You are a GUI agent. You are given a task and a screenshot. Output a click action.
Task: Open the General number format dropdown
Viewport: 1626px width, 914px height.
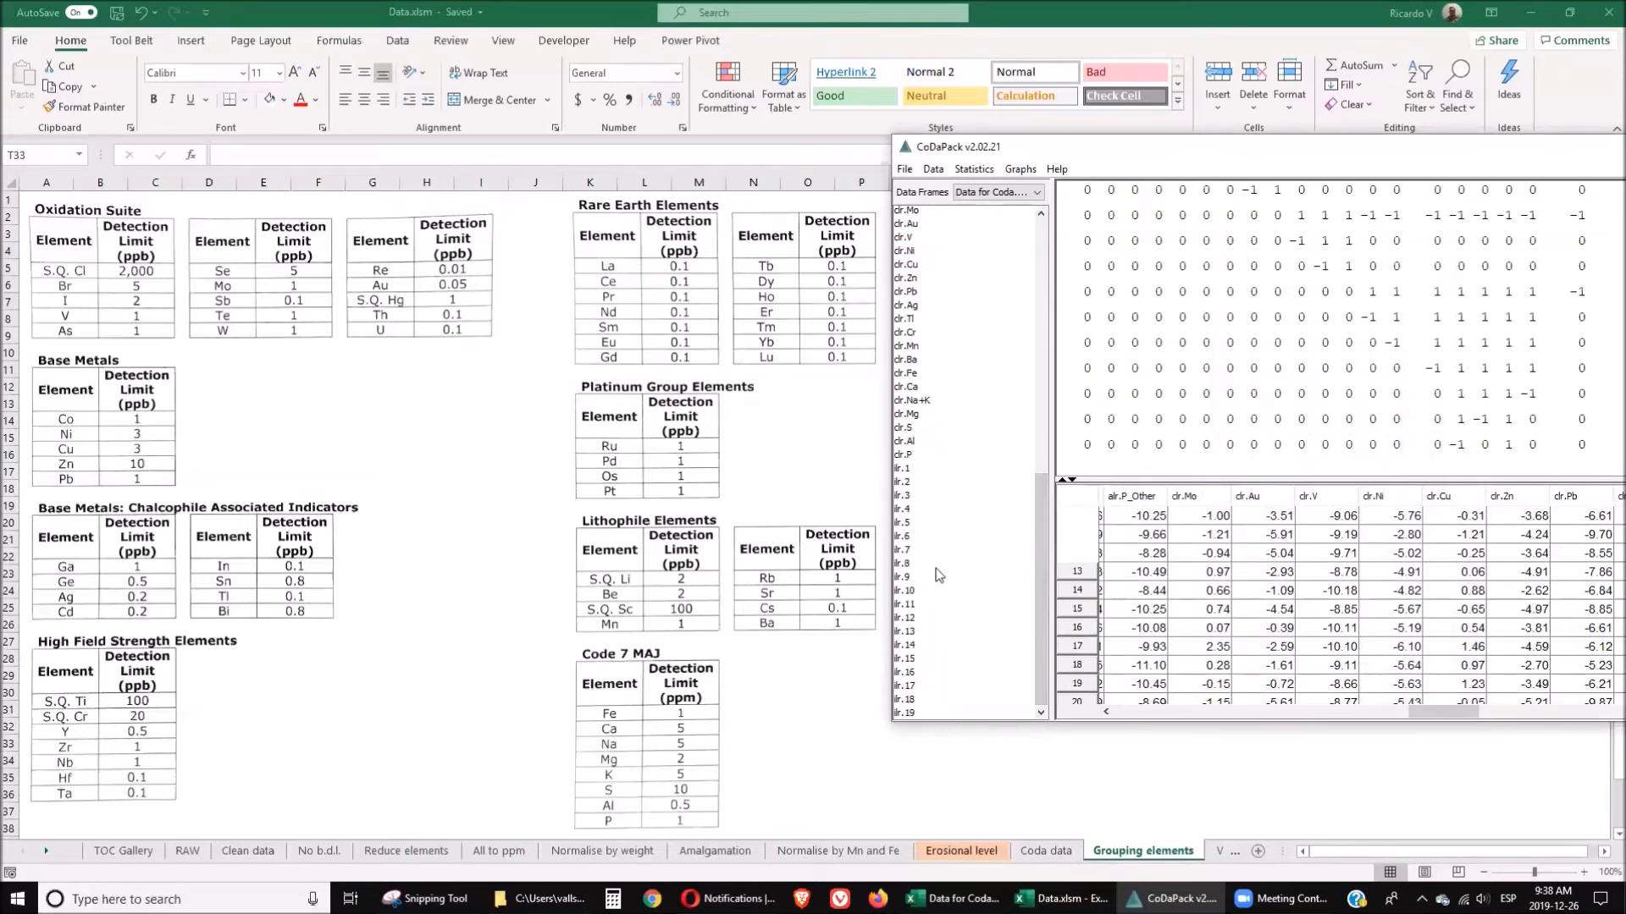pyautogui.click(x=677, y=74)
